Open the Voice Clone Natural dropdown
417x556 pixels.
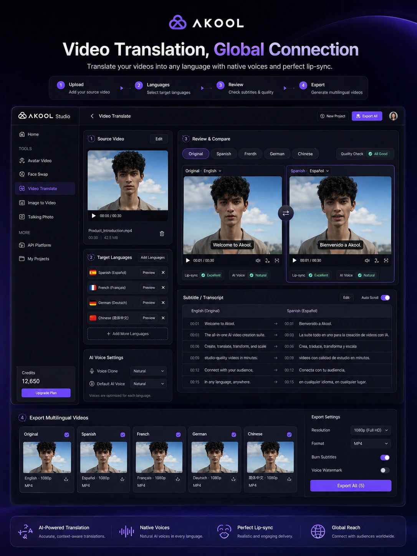point(148,371)
